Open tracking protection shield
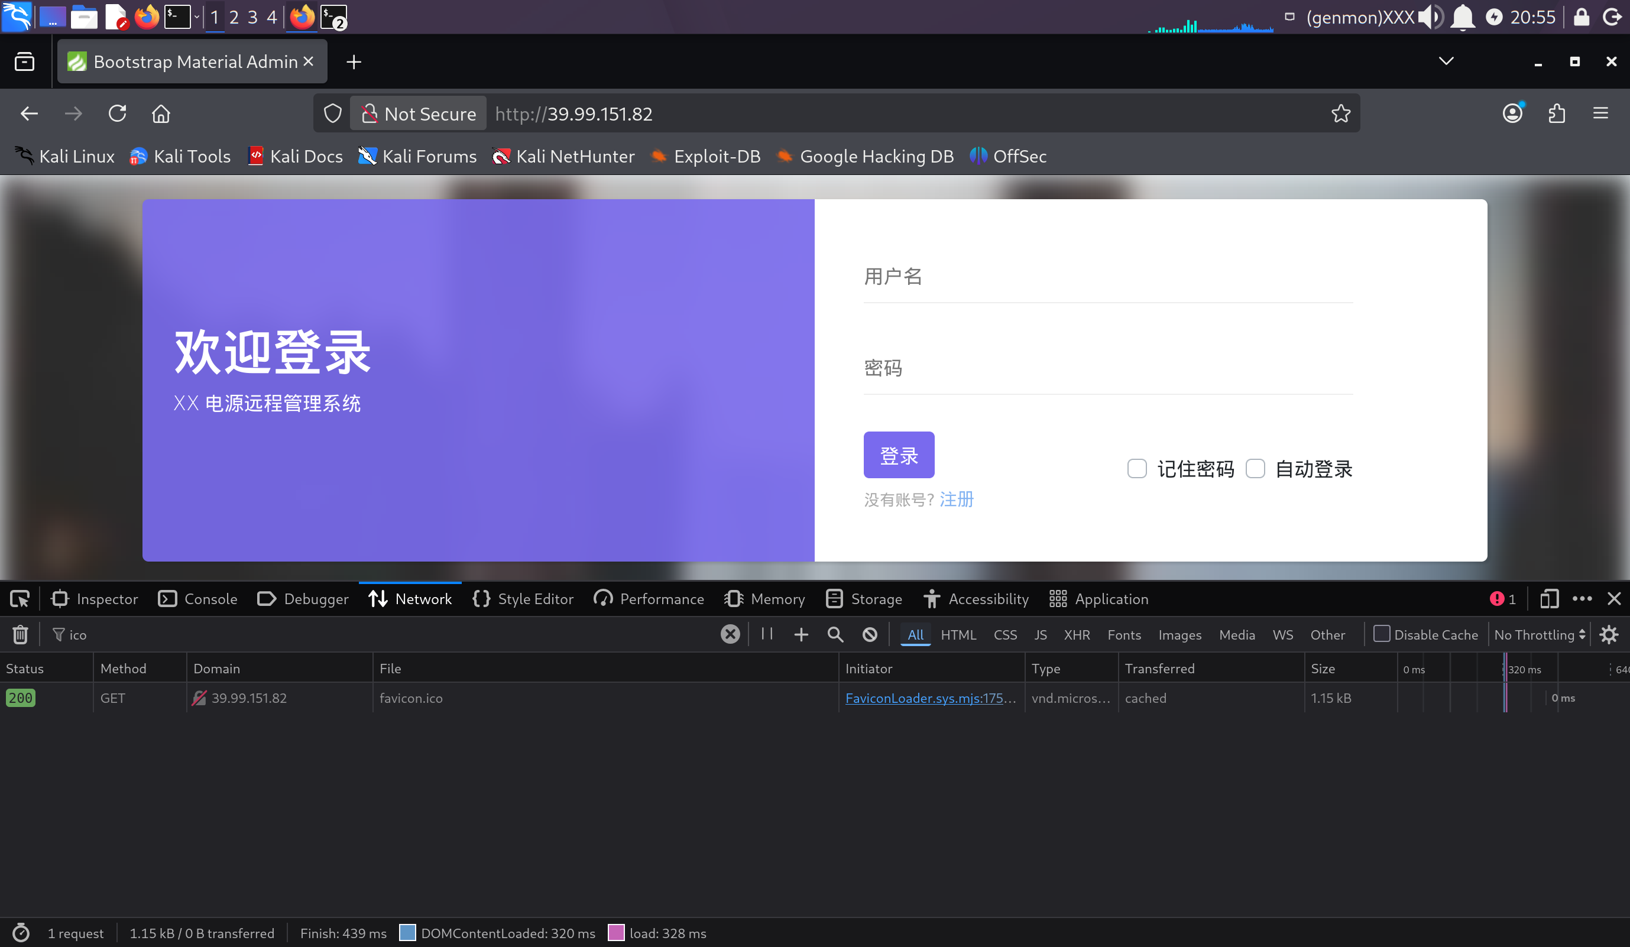 tap(332, 113)
